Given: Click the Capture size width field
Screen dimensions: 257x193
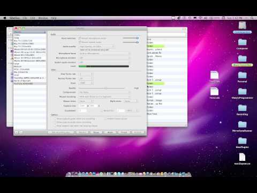Looking at the screenshot, I should click(82, 106).
